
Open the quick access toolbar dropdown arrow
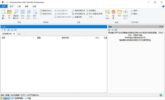[7, 2]
